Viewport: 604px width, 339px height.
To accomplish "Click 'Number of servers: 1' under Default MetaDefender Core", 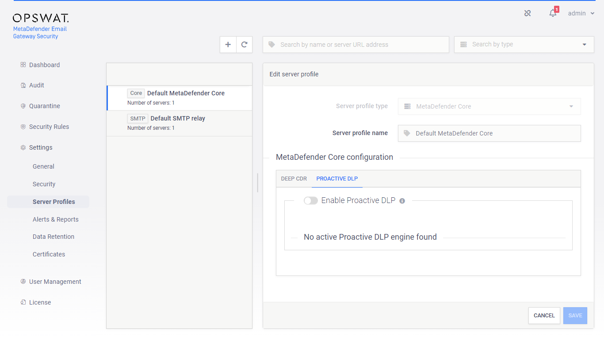I will (151, 103).
